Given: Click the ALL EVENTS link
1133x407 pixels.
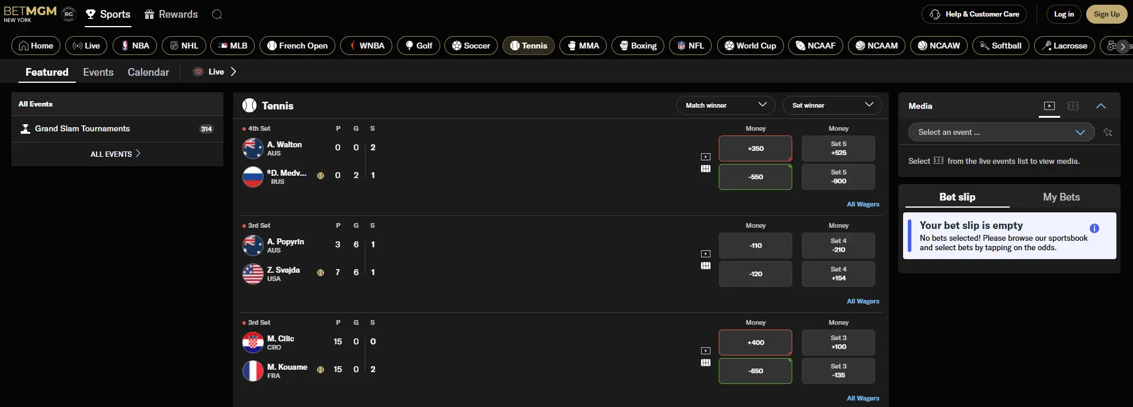Looking at the screenshot, I should tap(116, 154).
